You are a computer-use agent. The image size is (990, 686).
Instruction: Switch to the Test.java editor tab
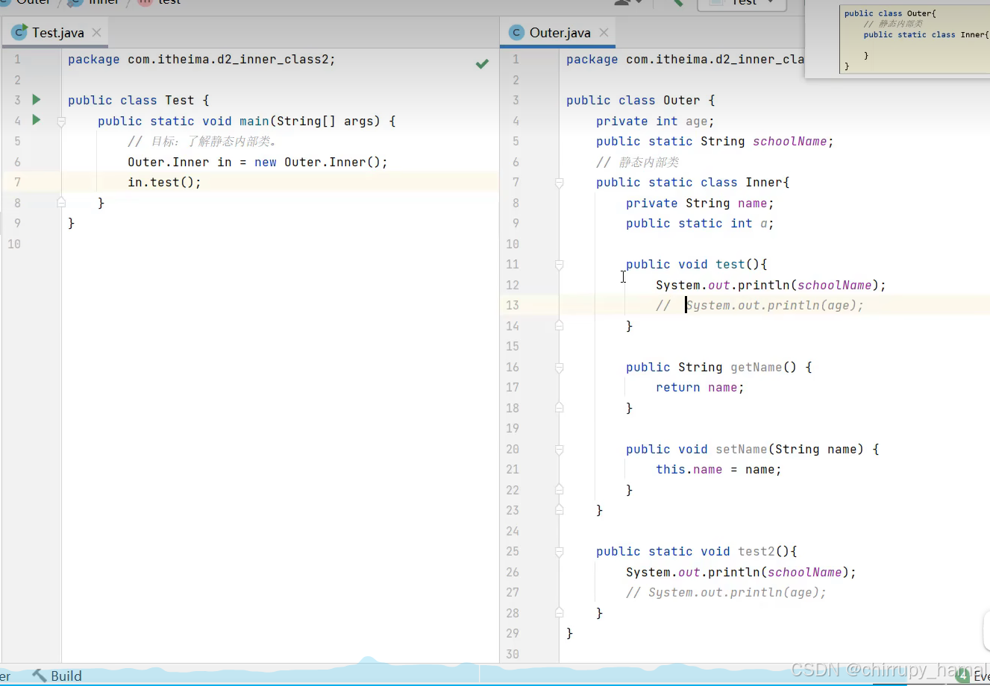pyautogui.click(x=57, y=33)
